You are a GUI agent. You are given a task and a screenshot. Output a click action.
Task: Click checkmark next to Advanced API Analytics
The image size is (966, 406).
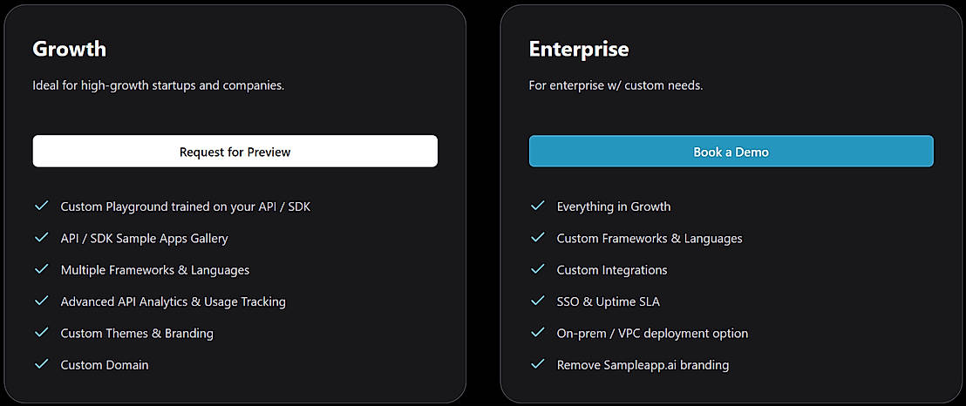coord(41,301)
